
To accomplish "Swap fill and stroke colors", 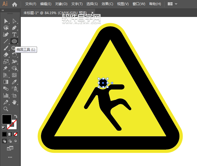I will coord(16,116).
